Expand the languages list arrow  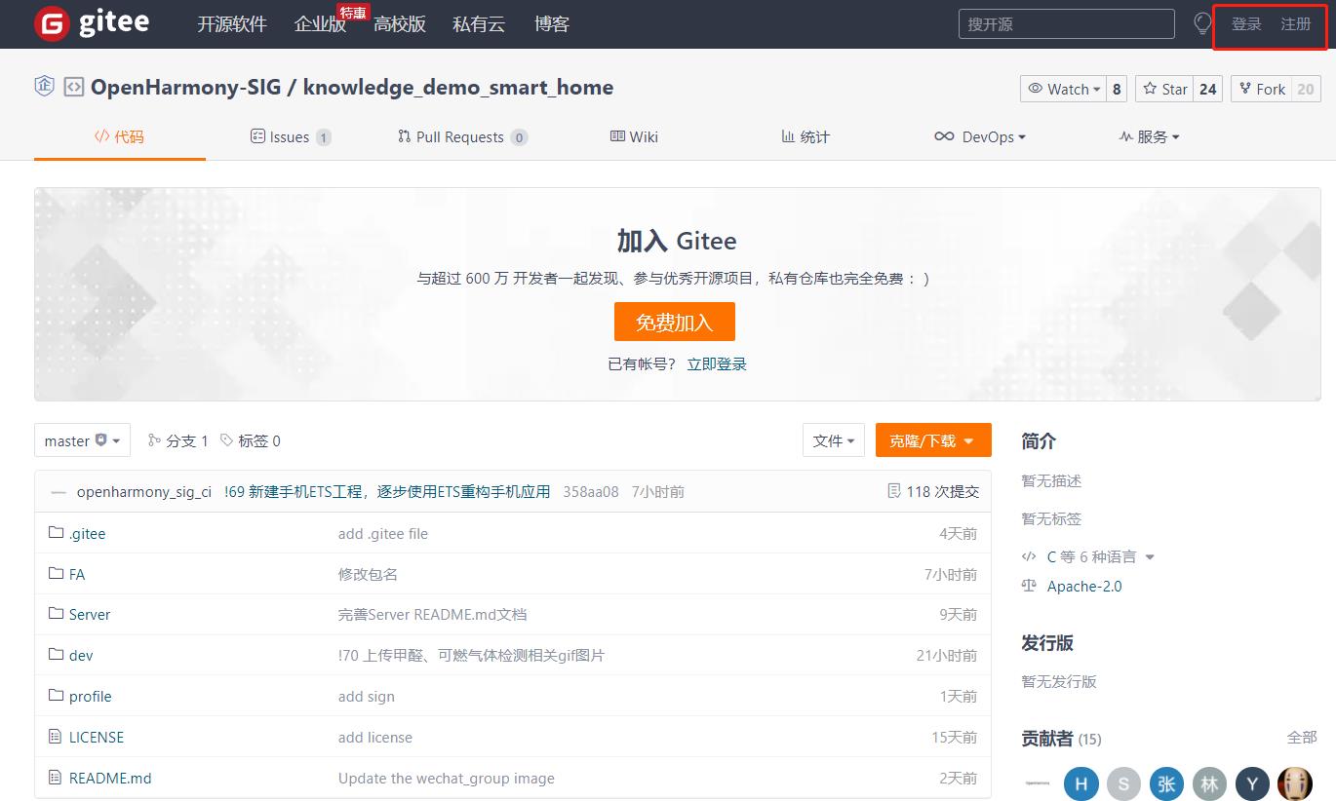click(1150, 557)
